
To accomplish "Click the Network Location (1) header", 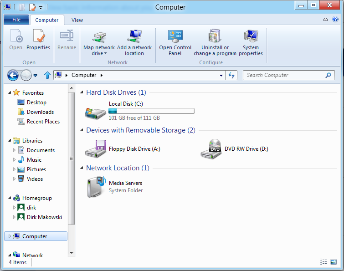I will pos(118,168).
